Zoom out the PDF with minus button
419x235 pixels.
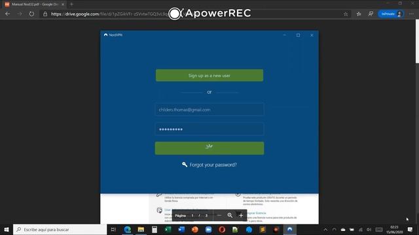[219, 215]
